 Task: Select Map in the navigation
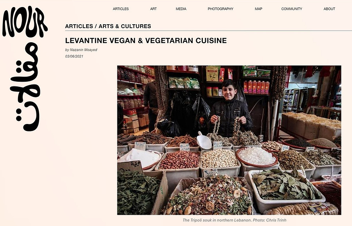(x=258, y=9)
